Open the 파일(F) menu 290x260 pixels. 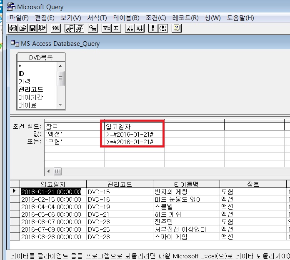pos(19,18)
